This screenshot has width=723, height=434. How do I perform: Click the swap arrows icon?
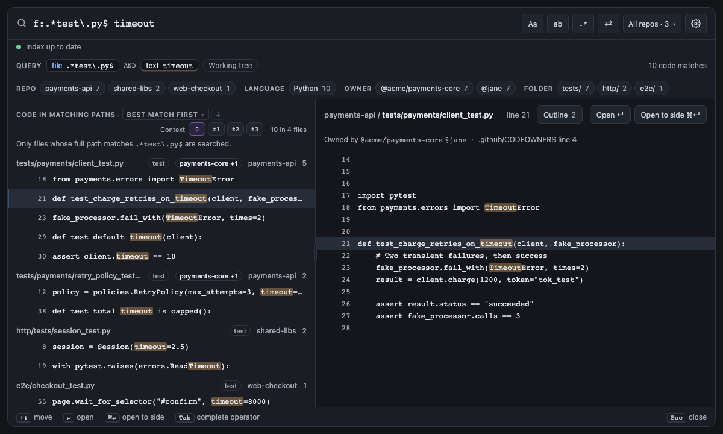tap(609, 24)
